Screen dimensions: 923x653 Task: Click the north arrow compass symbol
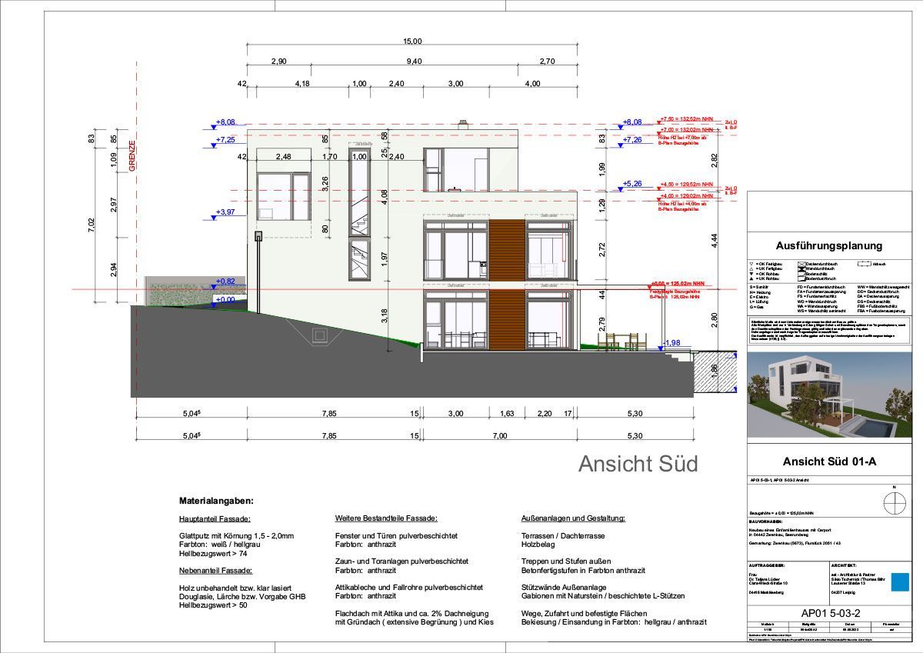(x=895, y=504)
